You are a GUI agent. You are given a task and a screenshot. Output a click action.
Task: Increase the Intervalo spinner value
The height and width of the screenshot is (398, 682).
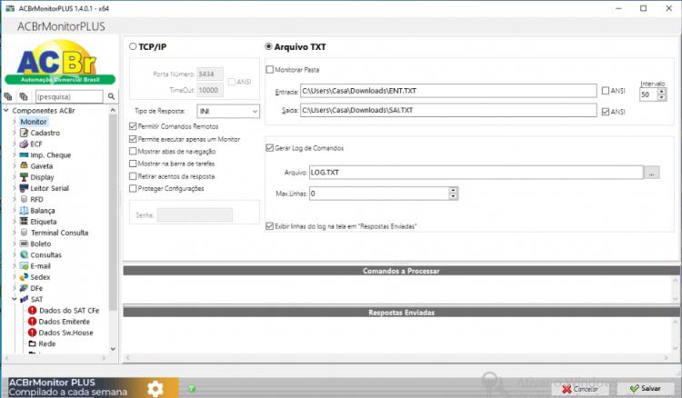pos(662,91)
